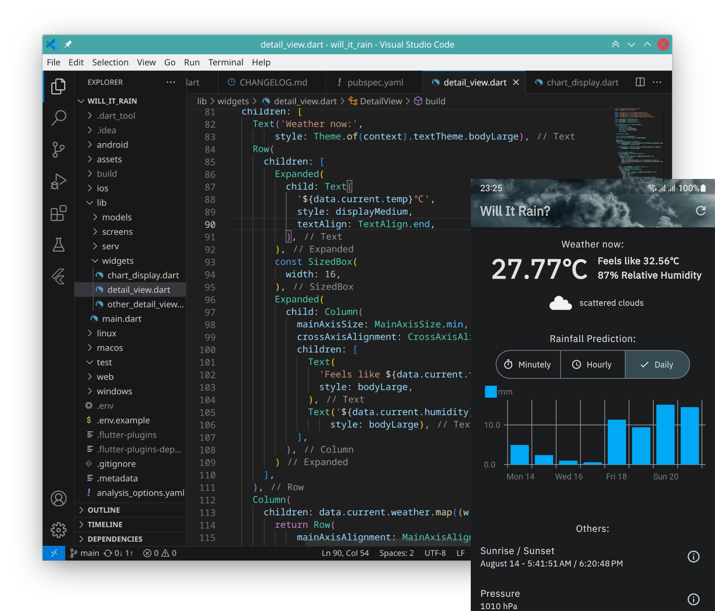Open the Testing flask icon
Image resolution: width=715 pixels, height=611 pixels.
(58, 245)
